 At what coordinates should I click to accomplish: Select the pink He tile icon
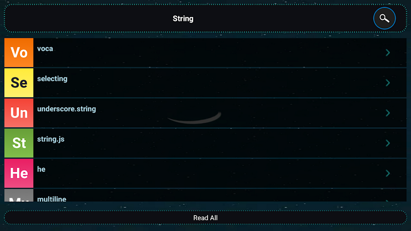tap(19, 173)
